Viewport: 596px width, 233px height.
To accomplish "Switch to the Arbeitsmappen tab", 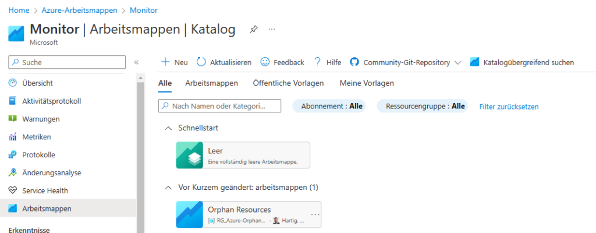I will point(212,83).
